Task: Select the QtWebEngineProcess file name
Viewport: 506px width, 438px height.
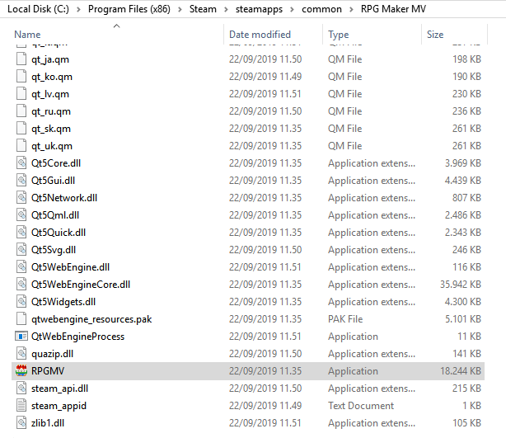Action: (77, 337)
